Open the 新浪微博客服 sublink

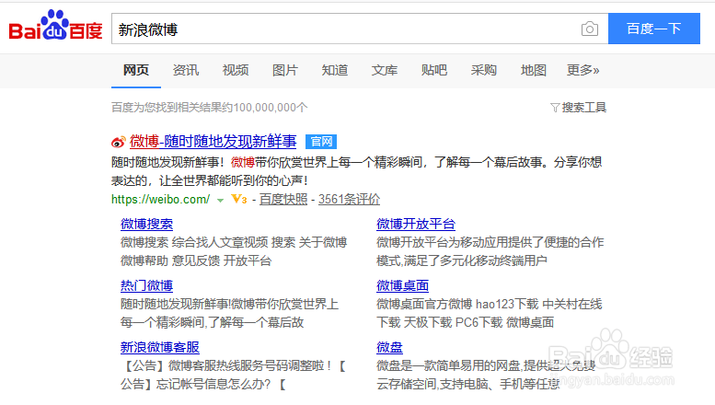(160, 348)
